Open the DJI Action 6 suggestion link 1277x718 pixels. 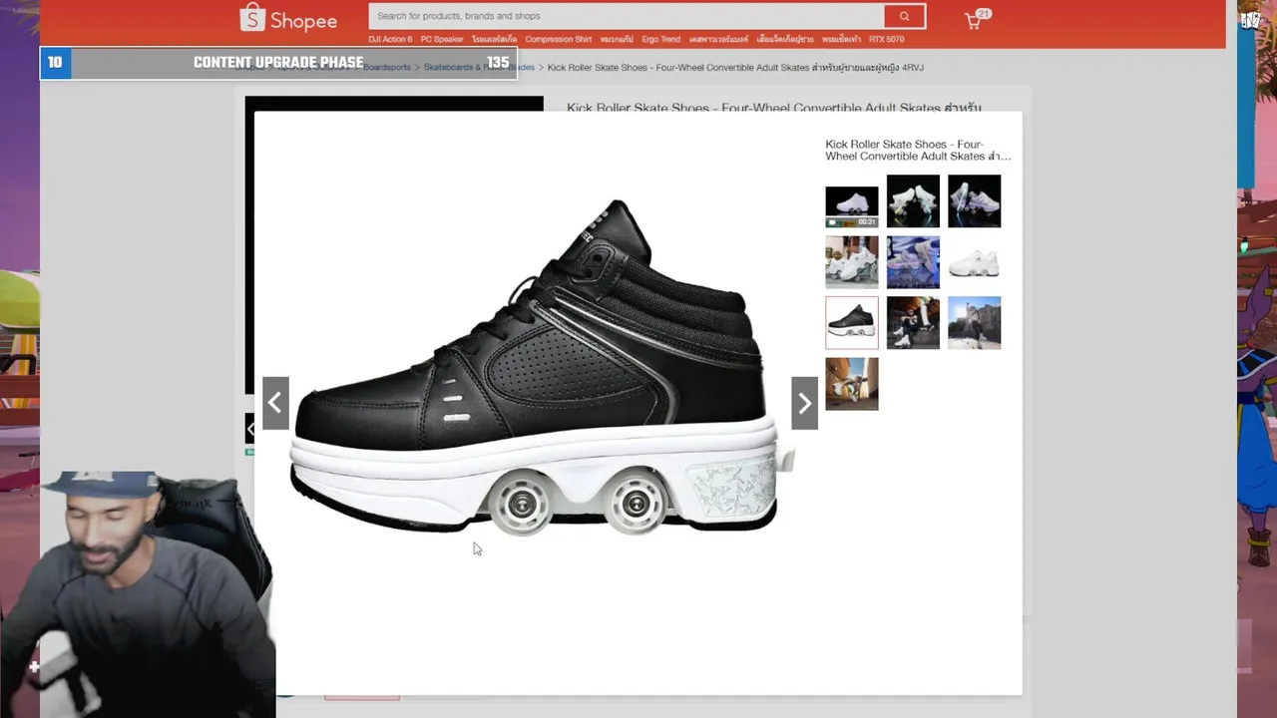coord(390,40)
